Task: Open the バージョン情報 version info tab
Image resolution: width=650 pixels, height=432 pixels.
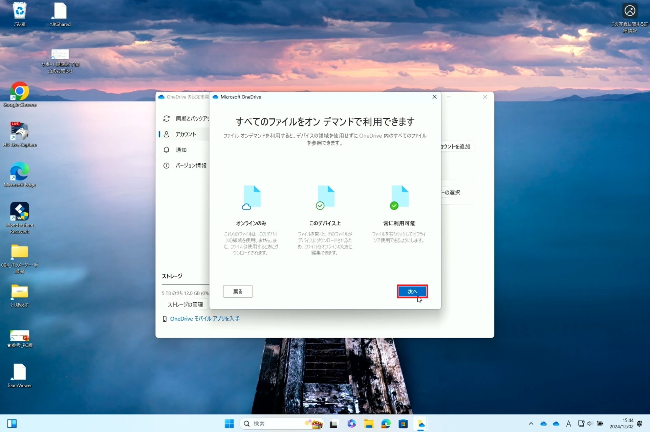Action: pyautogui.click(x=191, y=165)
